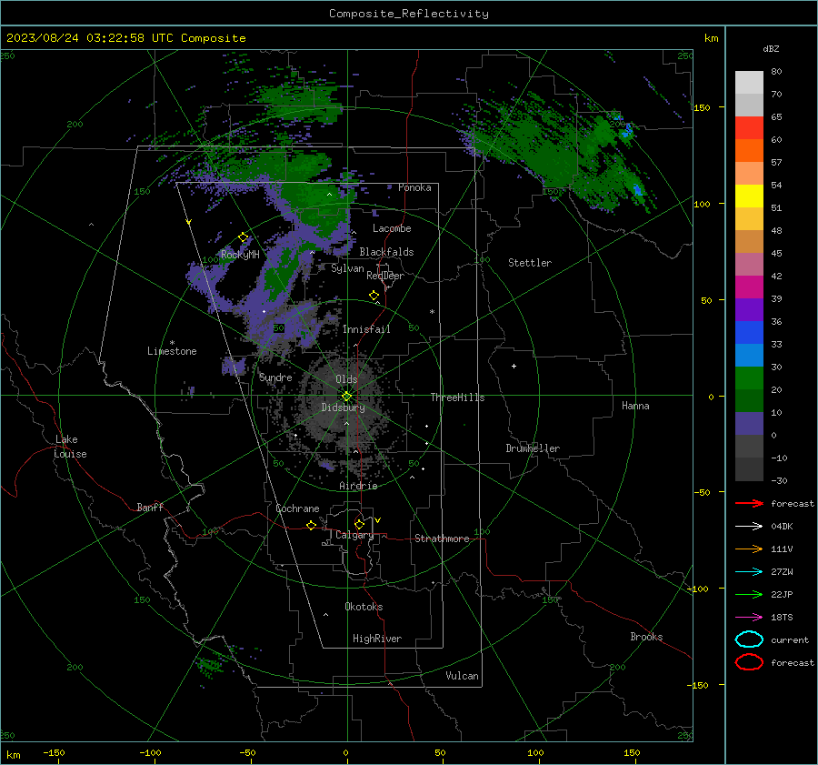The height and width of the screenshot is (765, 818).
Task: Click the Blackfalds city label
Action: (386, 252)
